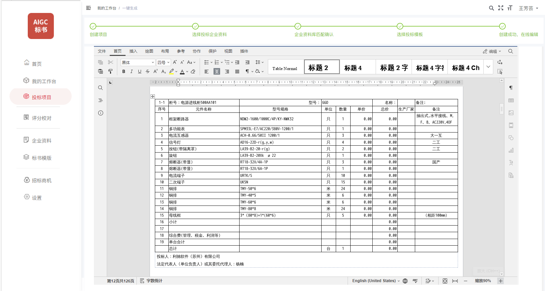
Task: Select the format painter tool
Action: click(110, 71)
